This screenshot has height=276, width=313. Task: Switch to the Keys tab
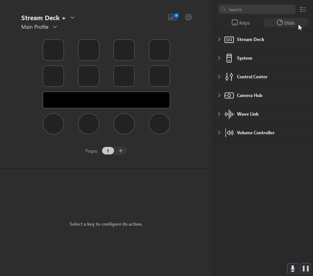click(241, 23)
